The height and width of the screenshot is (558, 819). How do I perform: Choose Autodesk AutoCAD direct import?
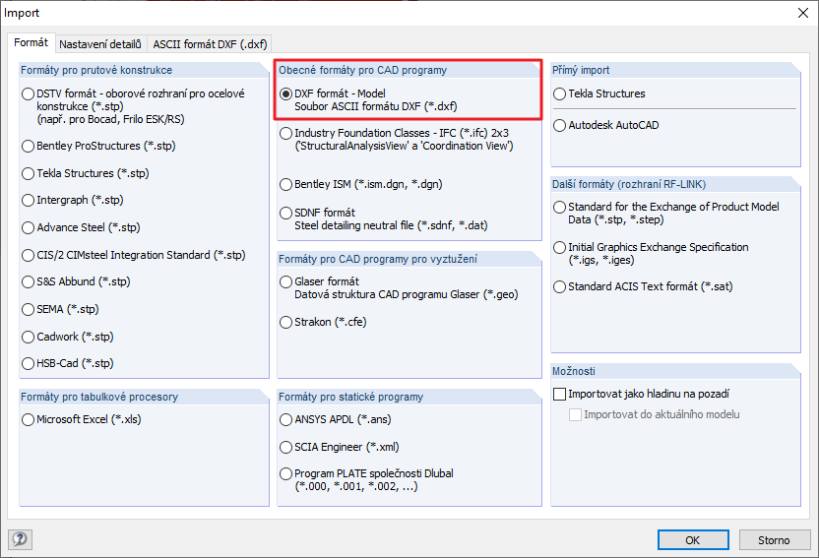pyautogui.click(x=559, y=125)
